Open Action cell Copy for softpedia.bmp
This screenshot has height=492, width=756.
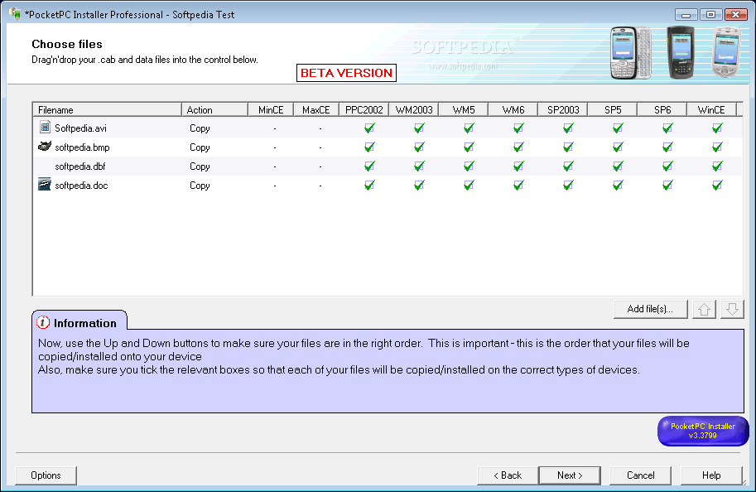pyautogui.click(x=200, y=147)
